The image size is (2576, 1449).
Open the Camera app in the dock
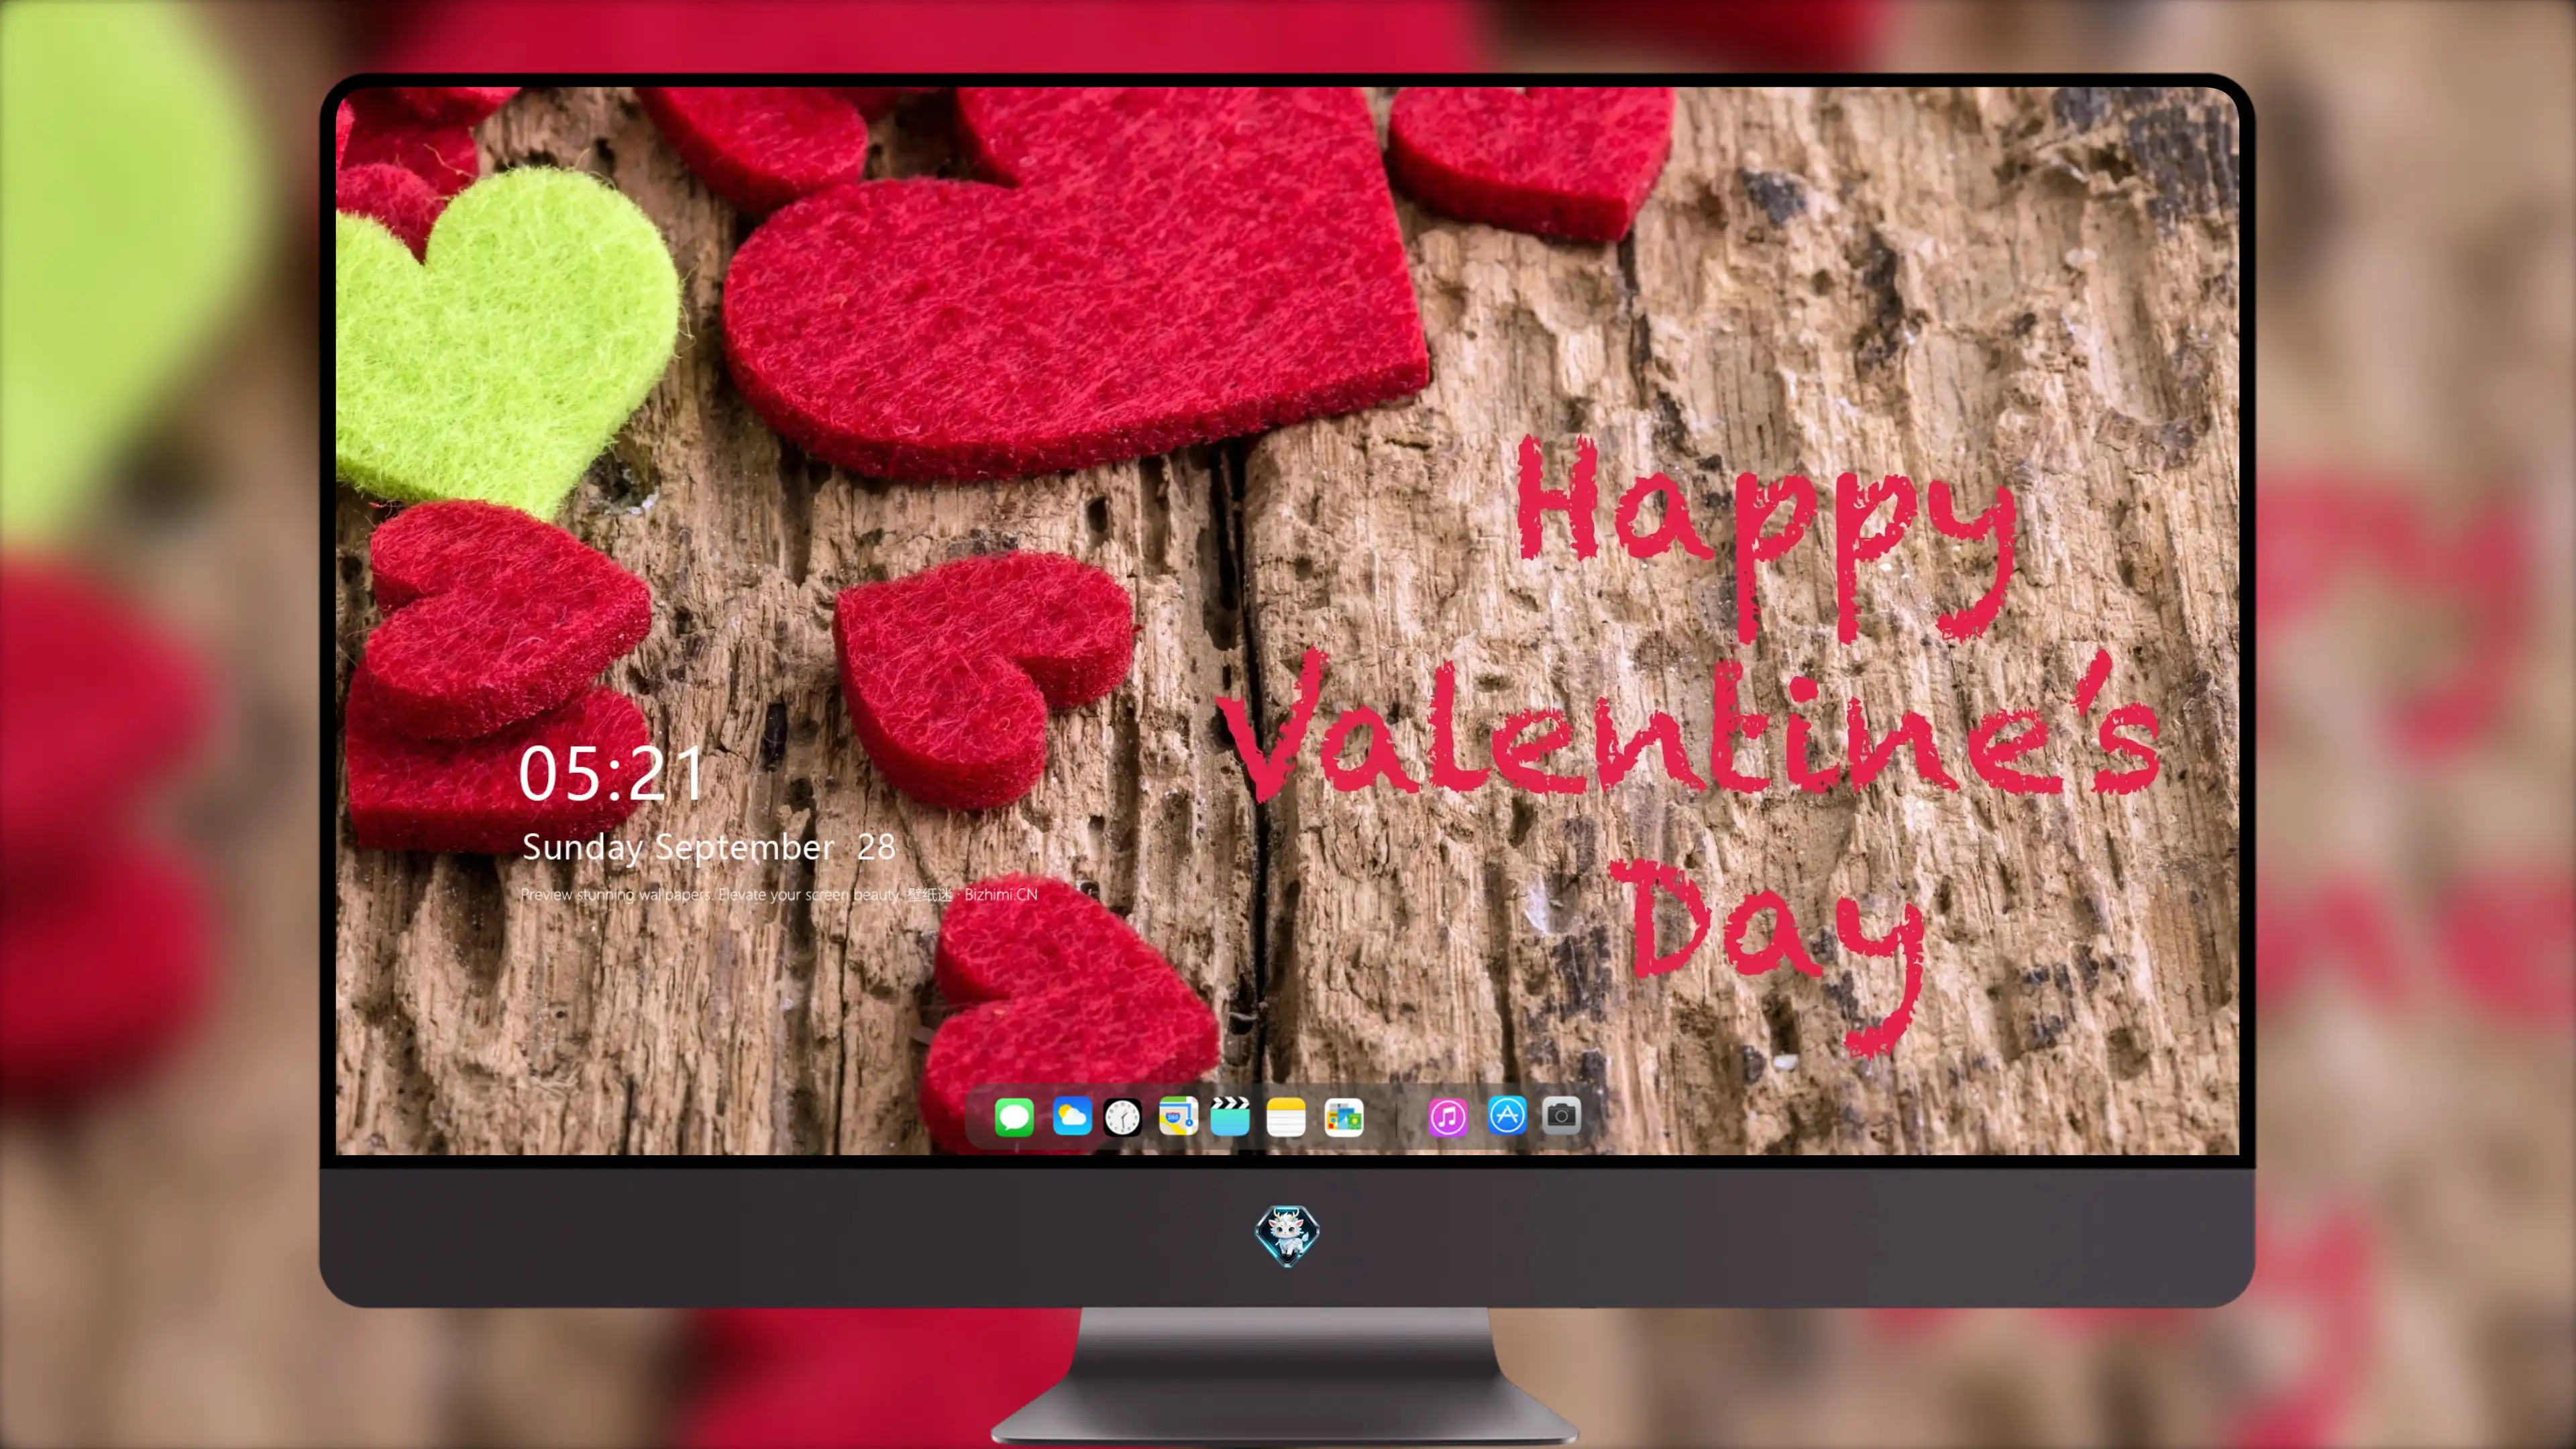[1561, 1115]
